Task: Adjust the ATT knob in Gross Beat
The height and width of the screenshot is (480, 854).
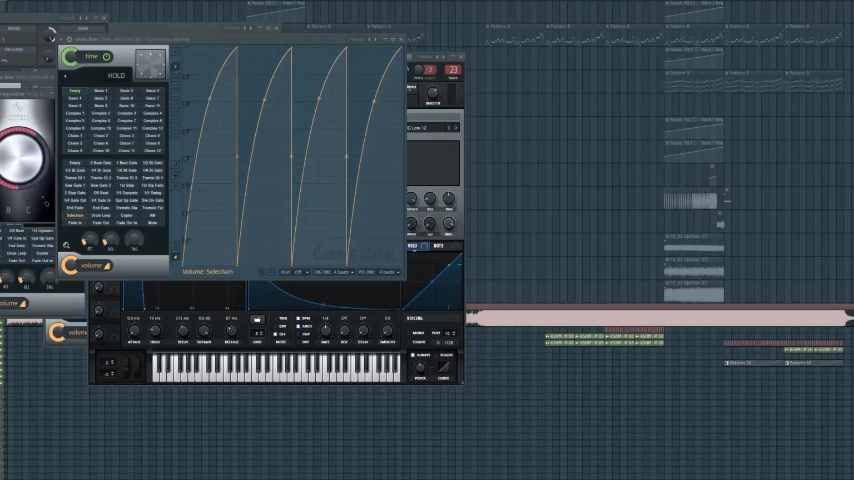Action: tap(90, 239)
